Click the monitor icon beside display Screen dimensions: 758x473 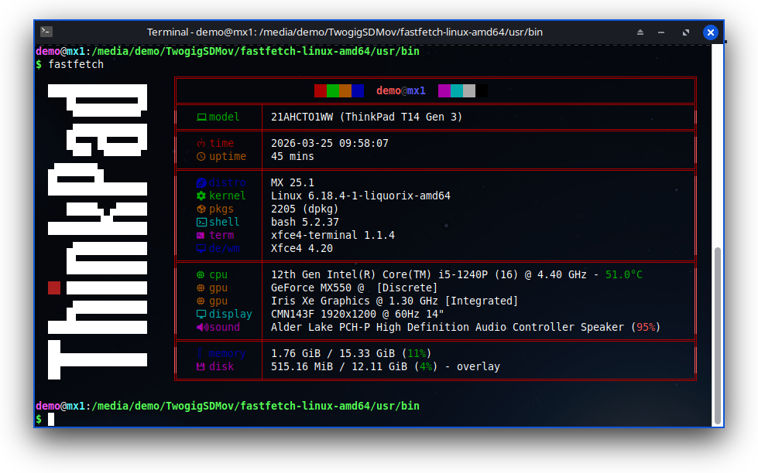[x=201, y=315]
